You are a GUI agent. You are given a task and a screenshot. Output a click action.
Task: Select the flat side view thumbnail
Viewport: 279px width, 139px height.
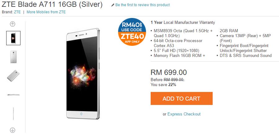pos(13,95)
